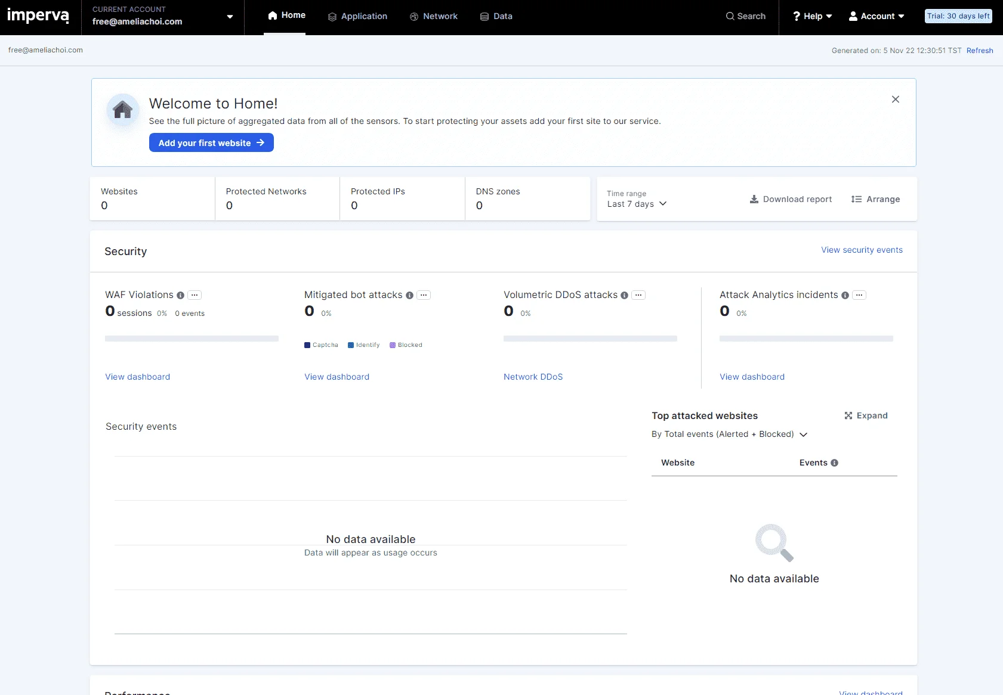Image resolution: width=1003 pixels, height=695 pixels.
Task: Show info for the Events column
Action: (834, 463)
